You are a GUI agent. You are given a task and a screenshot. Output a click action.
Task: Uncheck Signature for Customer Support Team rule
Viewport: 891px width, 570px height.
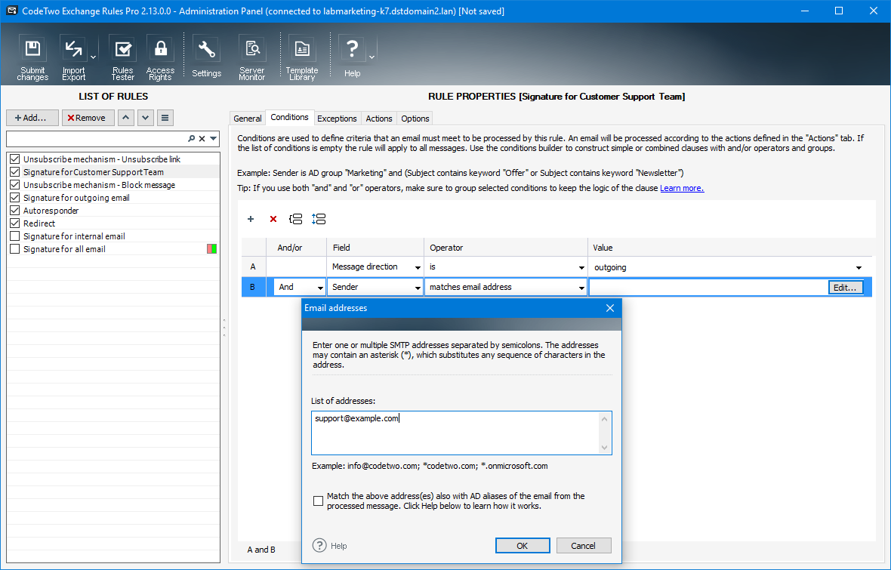pos(15,171)
